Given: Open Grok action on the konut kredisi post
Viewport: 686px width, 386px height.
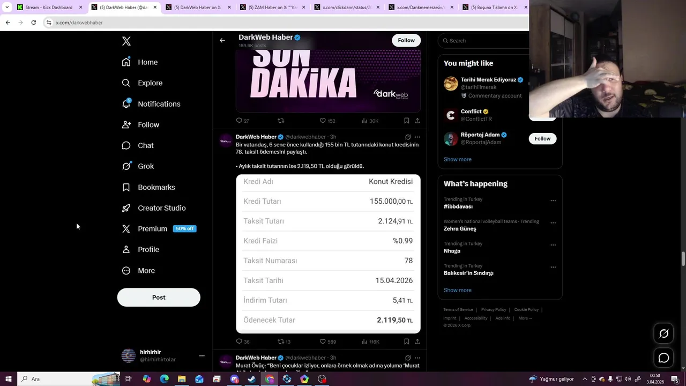Looking at the screenshot, I should 408,137.
